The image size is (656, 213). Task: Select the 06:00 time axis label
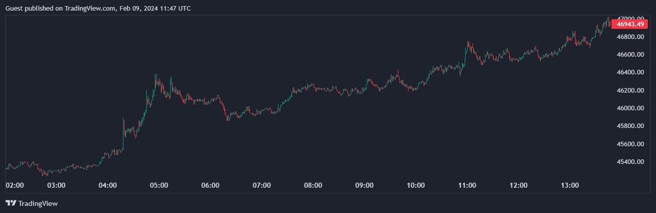coord(210,186)
